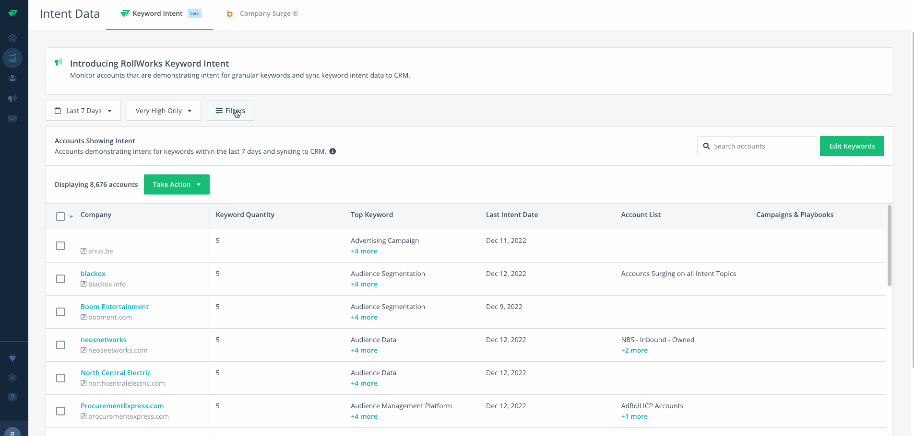This screenshot has height=436, width=914.
Task: Check the blackox row checkbox
Action: tap(60, 279)
